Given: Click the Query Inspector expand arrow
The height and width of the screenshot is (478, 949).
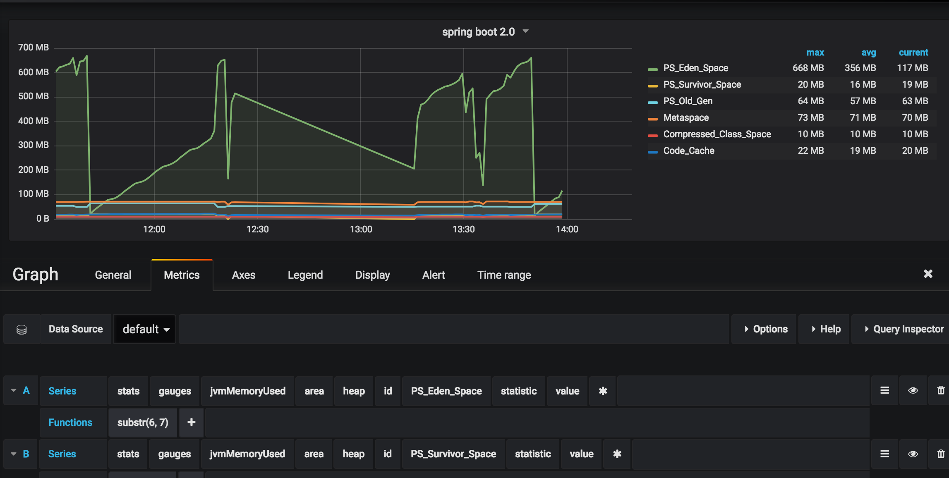Looking at the screenshot, I should click(x=865, y=329).
